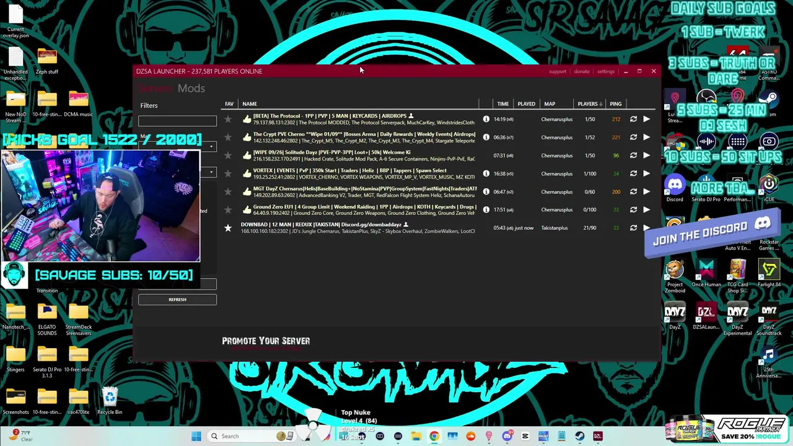Click thumbs-up icon for MGT DayZ server
This screenshot has width=793, height=446.
(247, 191)
